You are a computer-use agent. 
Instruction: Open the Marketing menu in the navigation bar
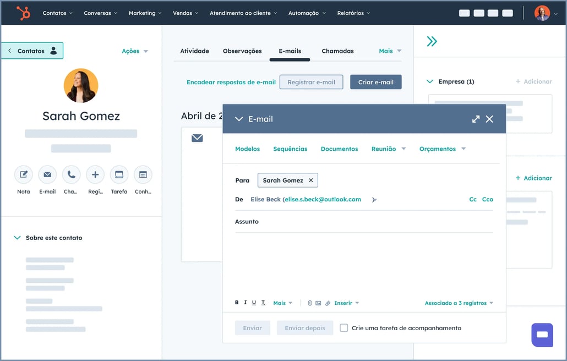pos(144,12)
